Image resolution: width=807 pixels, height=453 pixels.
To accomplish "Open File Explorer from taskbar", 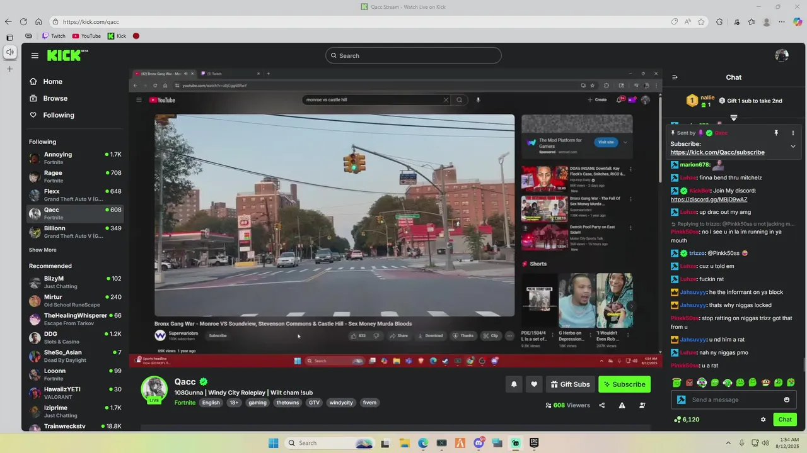I will click(x=404, y=443).
